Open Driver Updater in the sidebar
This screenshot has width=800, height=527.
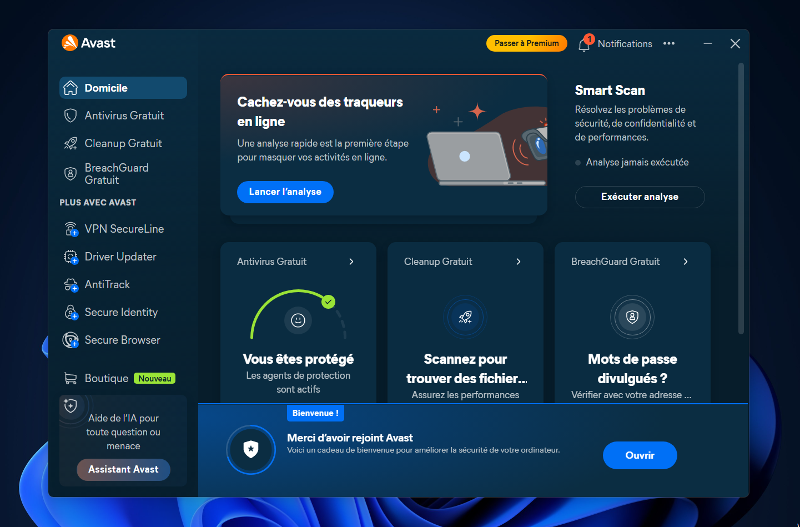(123, 257)
